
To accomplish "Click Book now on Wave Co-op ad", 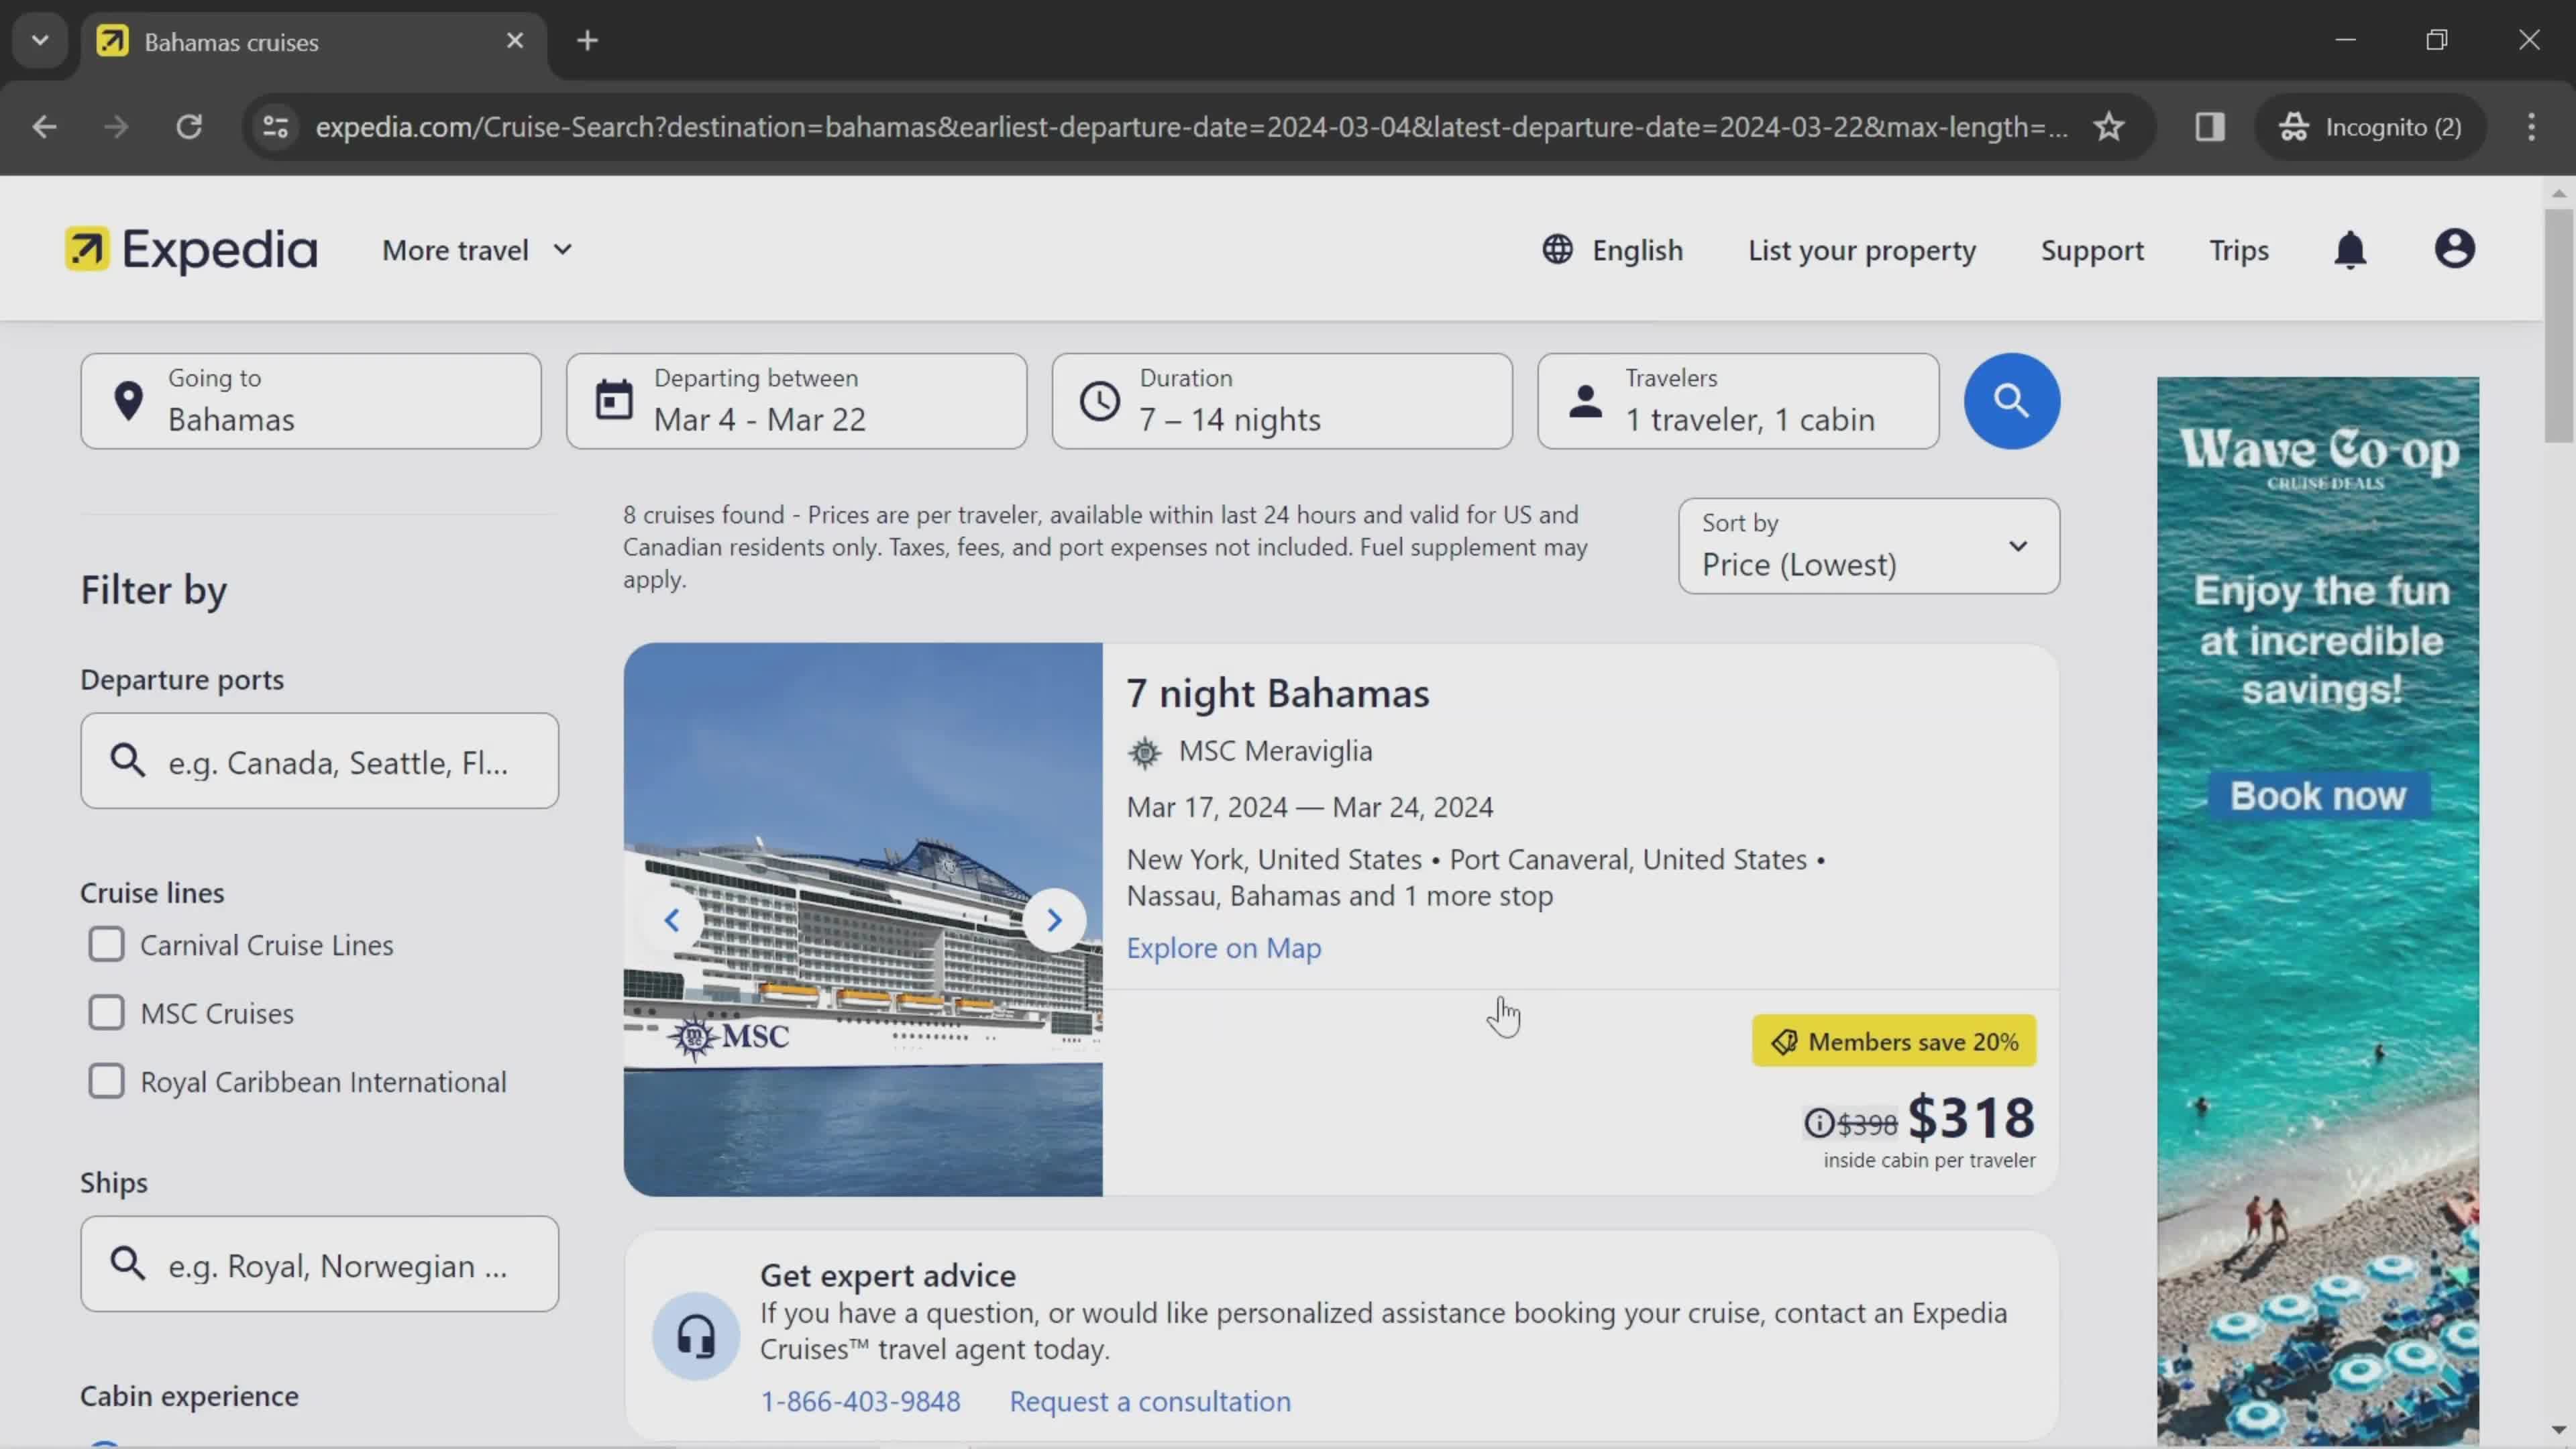I will (2318, 796).
